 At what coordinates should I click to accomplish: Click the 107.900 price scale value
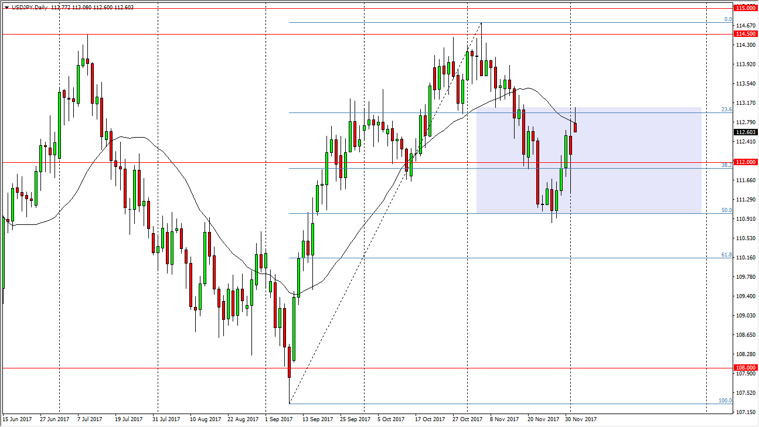click(x=747, y=374)
